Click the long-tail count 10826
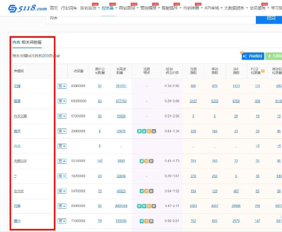Screen dimensions: 282x232 (x=121, y=116)
